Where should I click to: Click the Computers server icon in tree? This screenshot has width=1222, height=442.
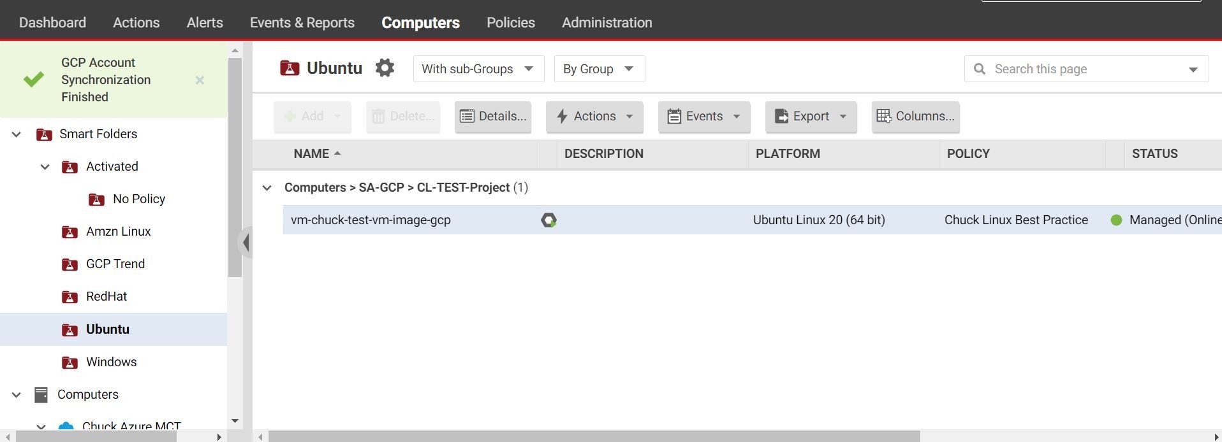pyautogui.click(x=41, y=395)
